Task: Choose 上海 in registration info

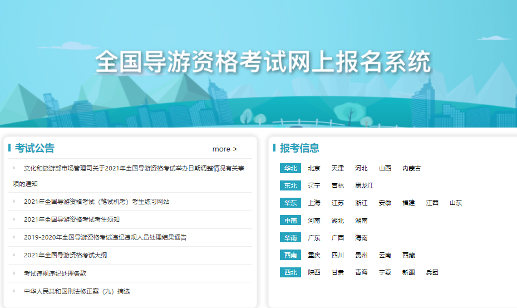Action: coord(314,203)
